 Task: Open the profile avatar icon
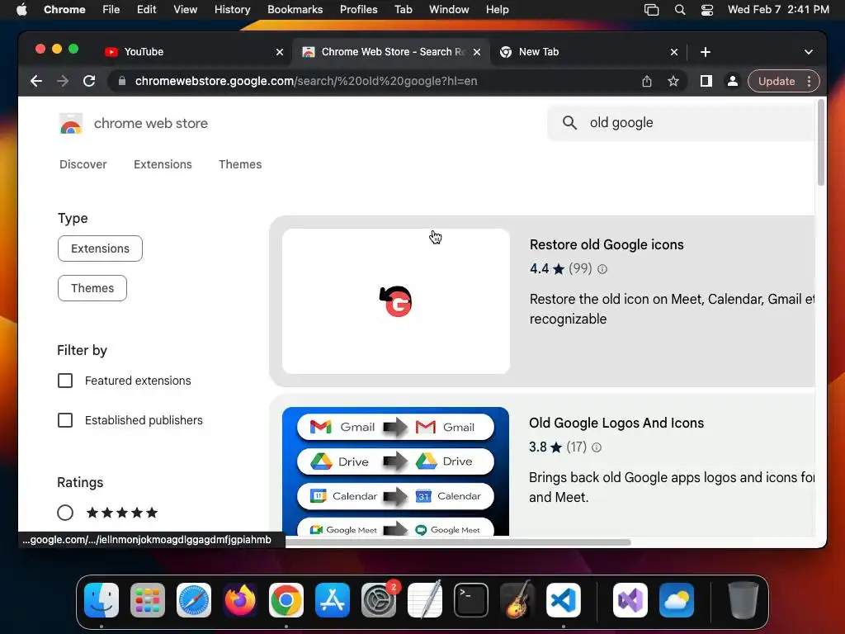pos(733,81)
